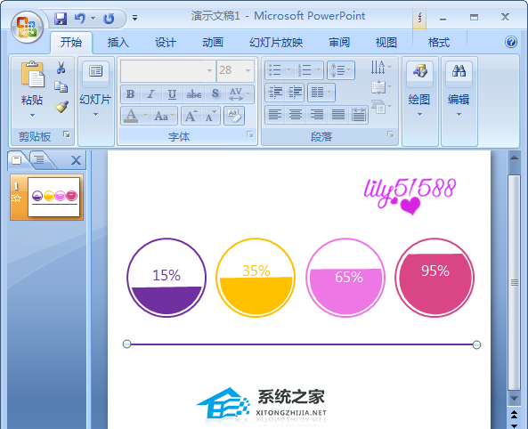Toggle Underline formatting

pos(172,93)
